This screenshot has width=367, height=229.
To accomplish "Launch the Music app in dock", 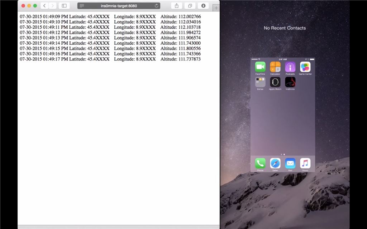I will tap(305, 163).
